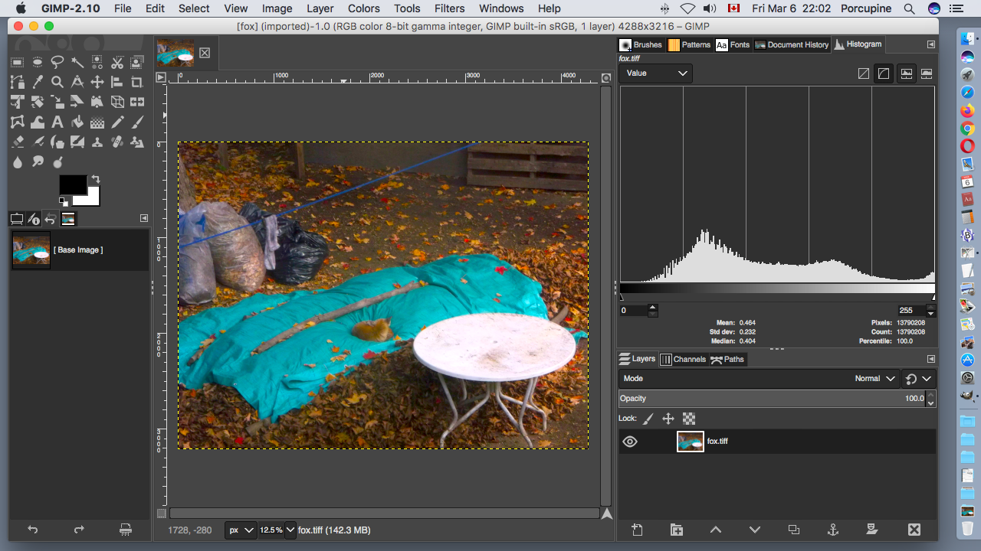Open the histogram Value channel dropdown
The height and width of the screenshot is (551, 981).
tap(655, 73)
